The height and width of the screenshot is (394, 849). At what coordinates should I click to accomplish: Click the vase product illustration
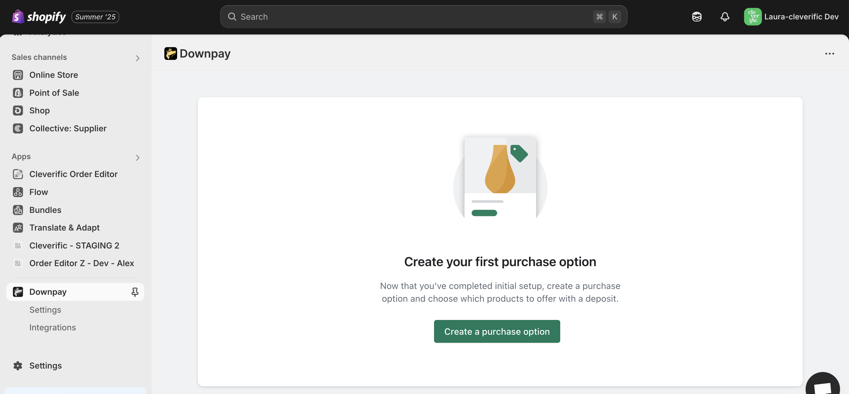tap(500, 178)
